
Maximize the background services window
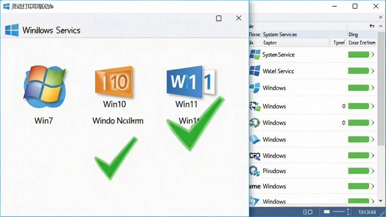[x=355, y=6]
